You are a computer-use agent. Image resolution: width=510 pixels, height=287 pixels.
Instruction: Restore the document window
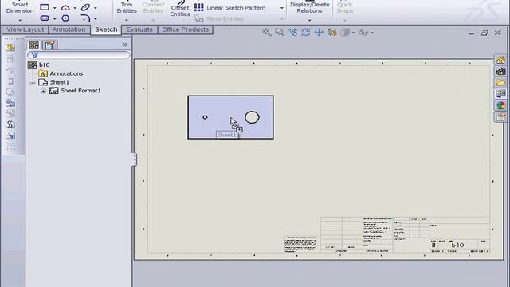[484, 33]
